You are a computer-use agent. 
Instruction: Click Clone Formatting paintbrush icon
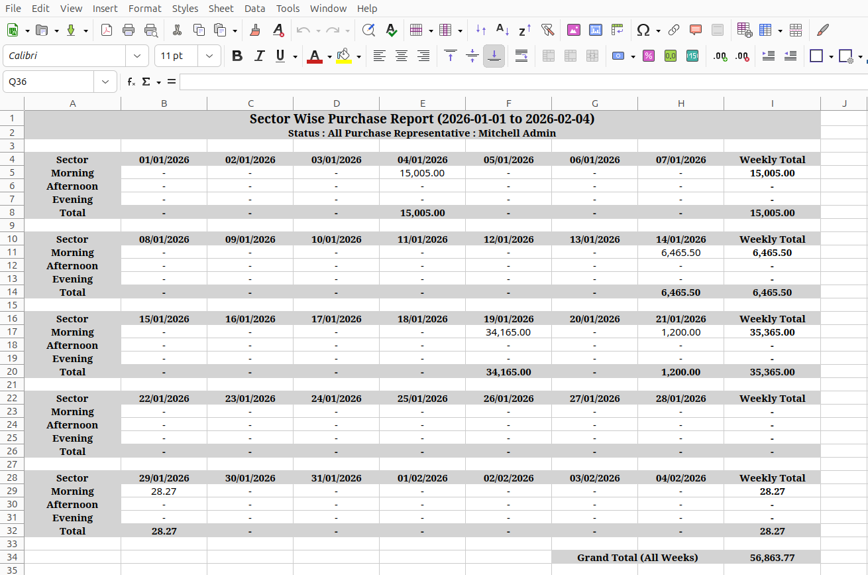point(256,30)
